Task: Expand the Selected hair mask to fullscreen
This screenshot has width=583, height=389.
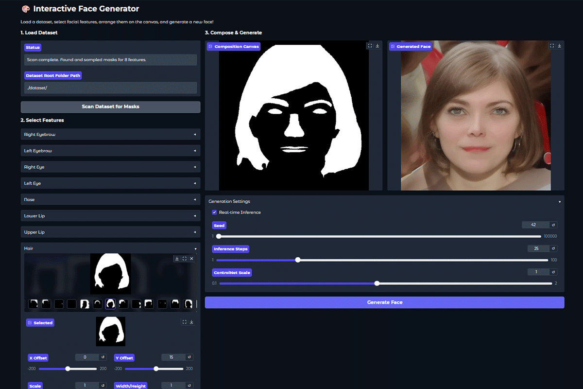Action: pyautogui.click(x=184, y=322)
